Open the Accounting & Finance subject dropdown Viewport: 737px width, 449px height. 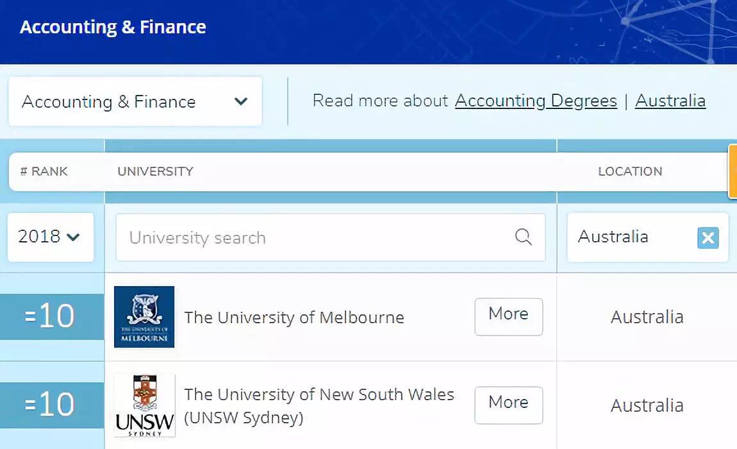(135, 101)
